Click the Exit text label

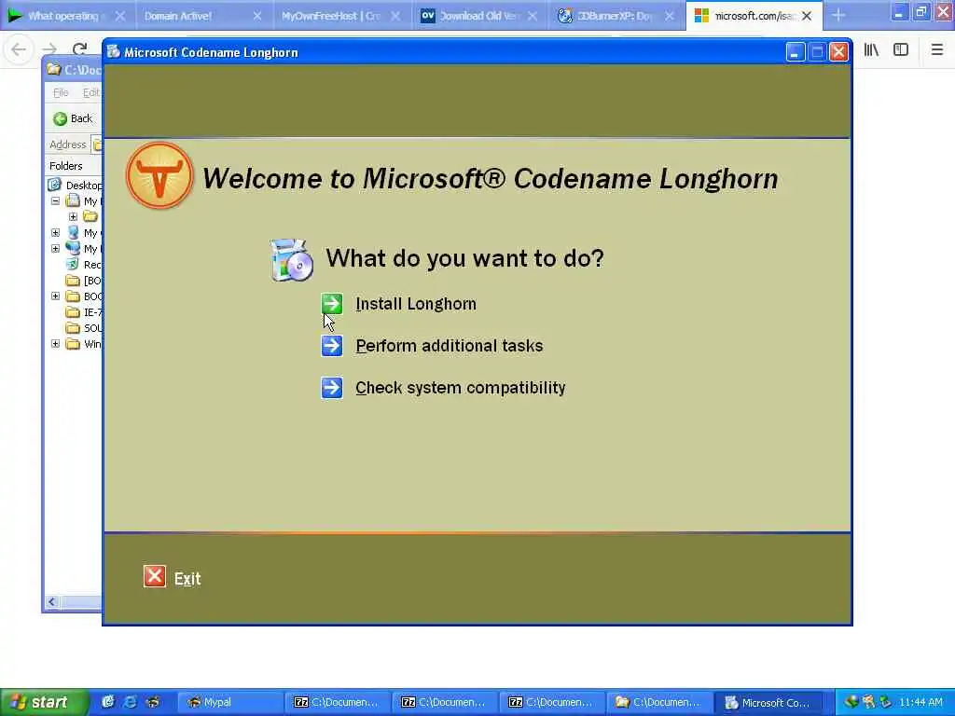point(187,578)
